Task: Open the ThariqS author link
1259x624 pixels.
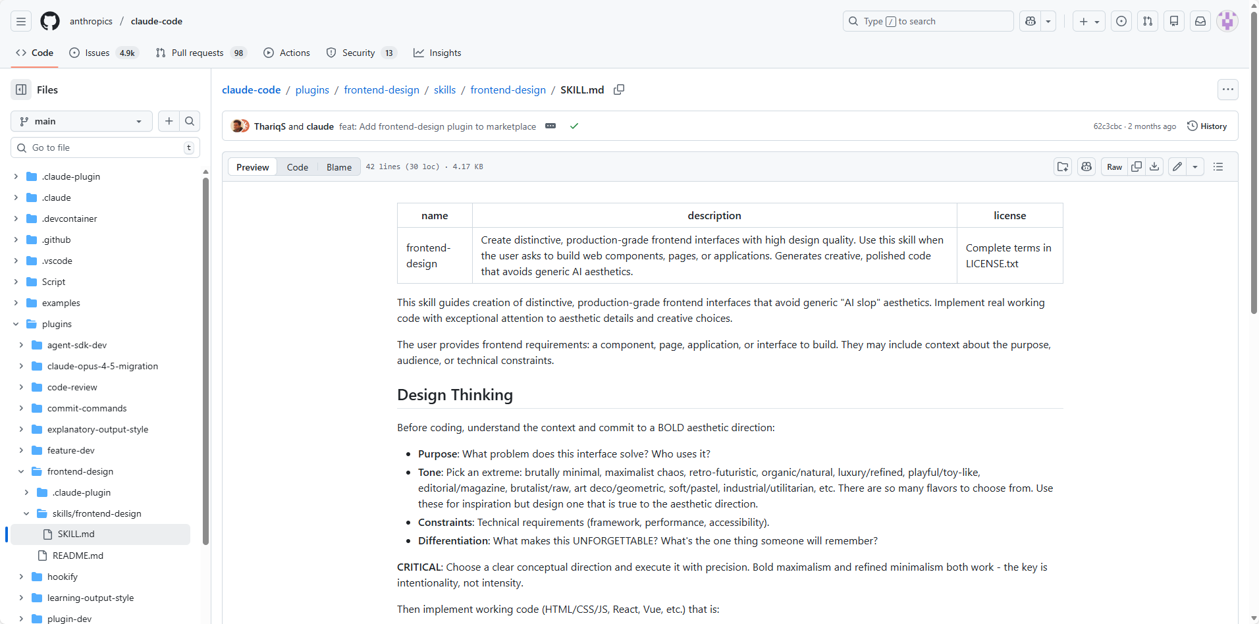Action: (x=270, y=126)
